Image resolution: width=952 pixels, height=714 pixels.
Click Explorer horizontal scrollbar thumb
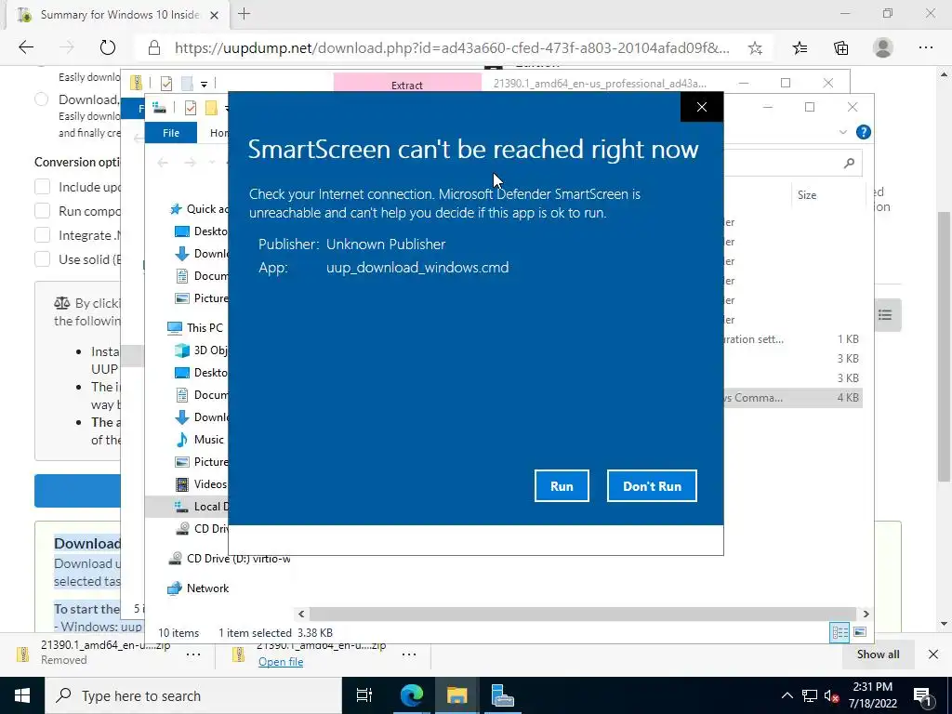583,614
